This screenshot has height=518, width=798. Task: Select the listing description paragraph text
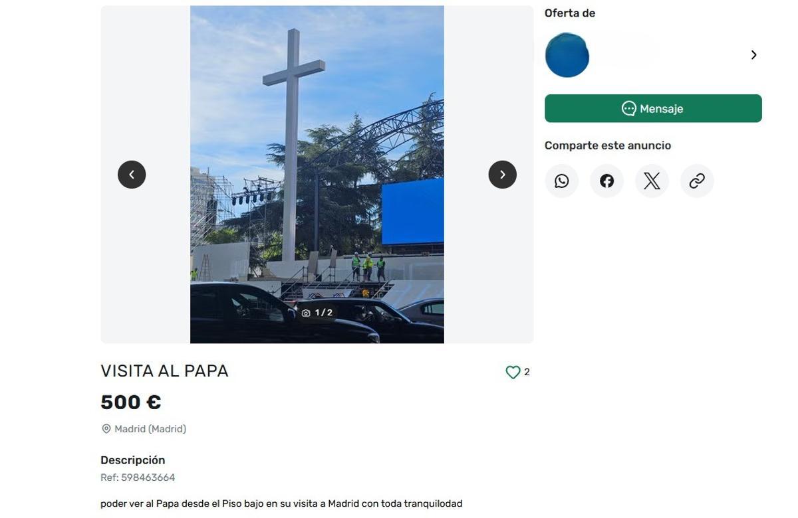[x=281, y=503]
